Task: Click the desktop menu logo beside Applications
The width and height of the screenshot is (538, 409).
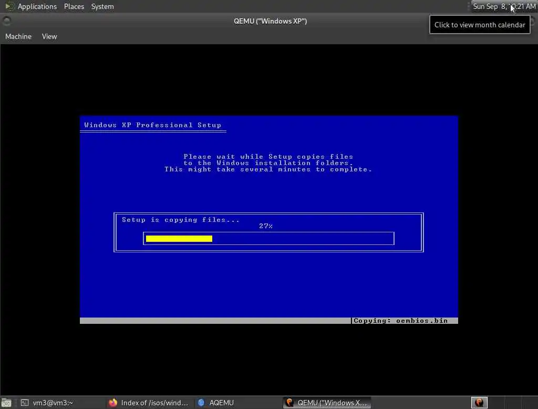Action: [9, 6]
